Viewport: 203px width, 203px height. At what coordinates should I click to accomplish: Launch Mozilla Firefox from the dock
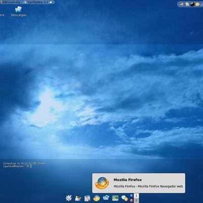click(96, 198)
